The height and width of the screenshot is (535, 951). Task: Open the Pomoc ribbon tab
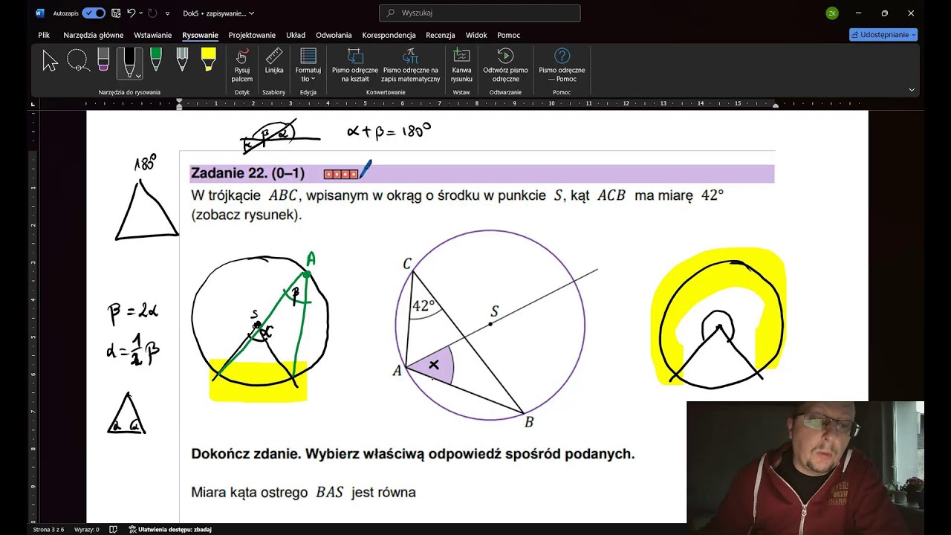click(509, 35)
